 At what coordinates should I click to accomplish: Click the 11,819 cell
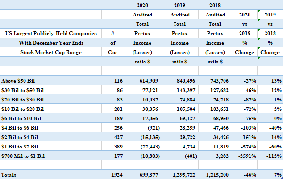click(x=221, y=147)
